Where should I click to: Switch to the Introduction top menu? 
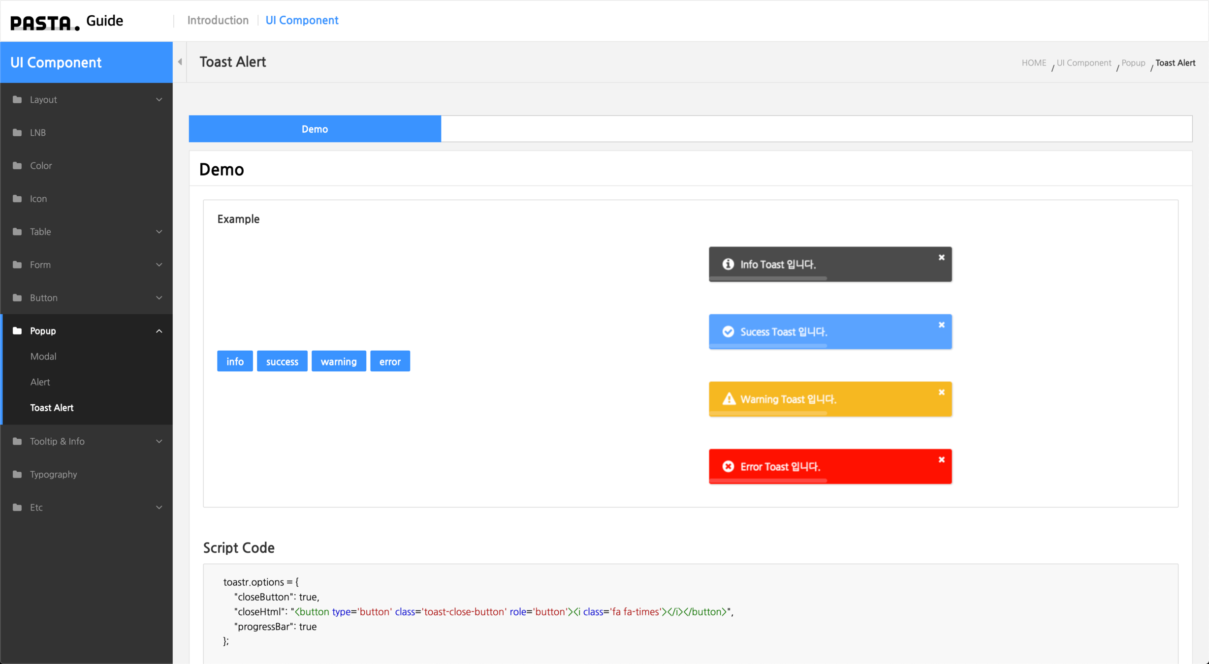pyautogui.click(x=218, y=20)
